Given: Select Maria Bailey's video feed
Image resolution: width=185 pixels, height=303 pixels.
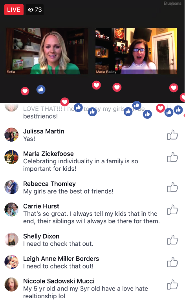Looking at the screenshot, I should (136, 51).
